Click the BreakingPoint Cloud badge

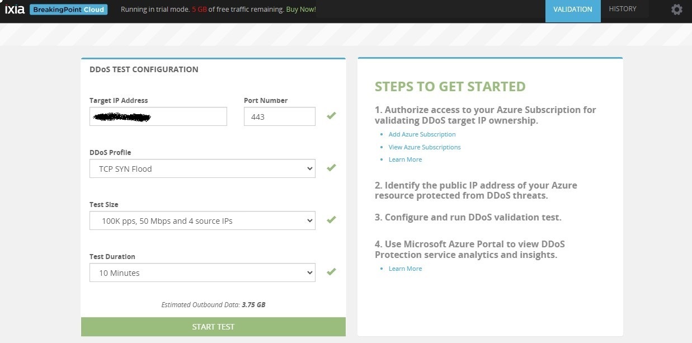(68, 9)
